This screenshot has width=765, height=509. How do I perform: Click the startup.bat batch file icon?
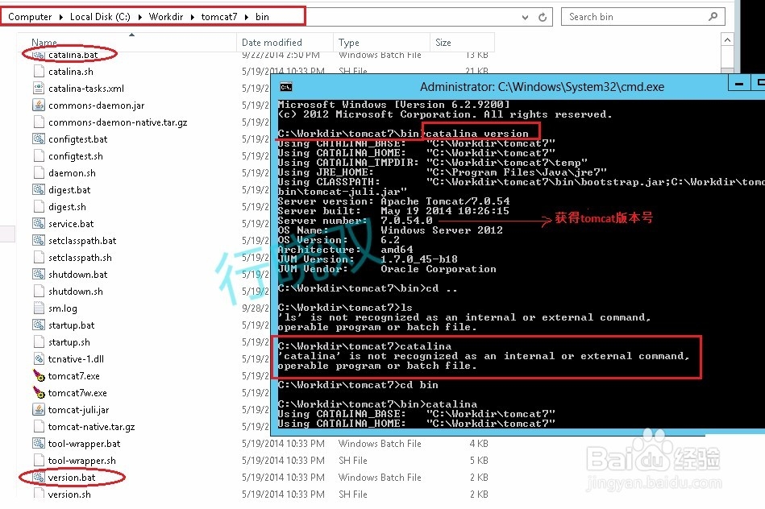coord(39,325)
